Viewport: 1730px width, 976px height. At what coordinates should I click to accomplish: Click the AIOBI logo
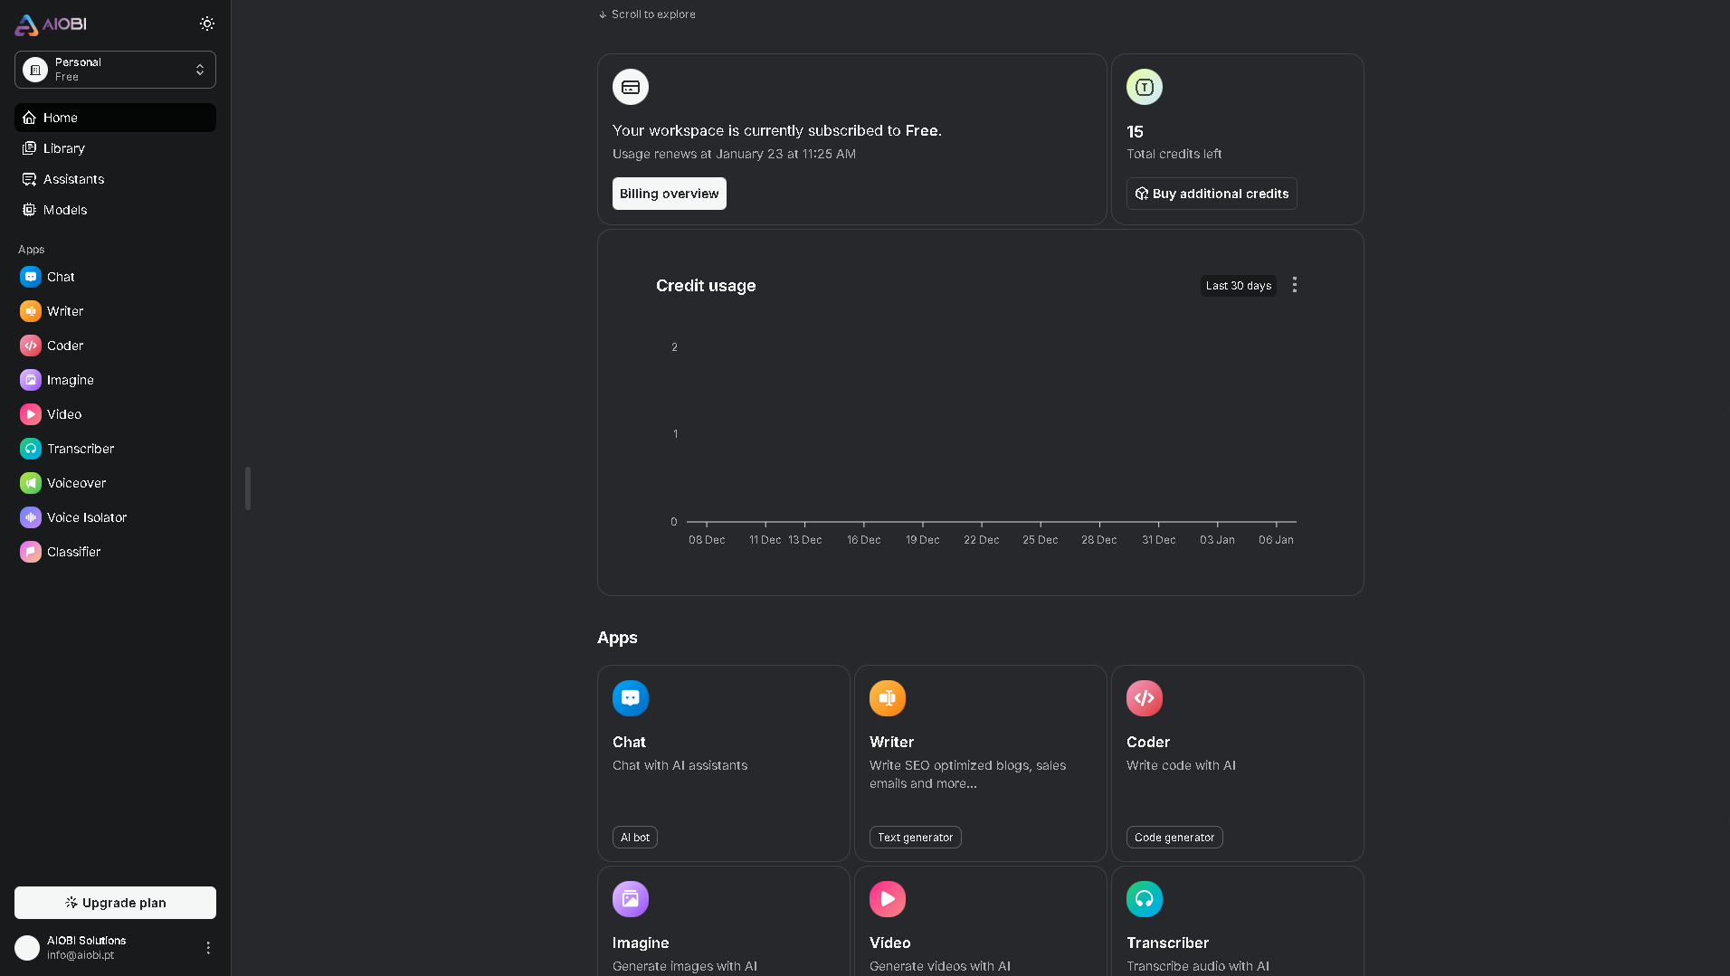(50, 24)
